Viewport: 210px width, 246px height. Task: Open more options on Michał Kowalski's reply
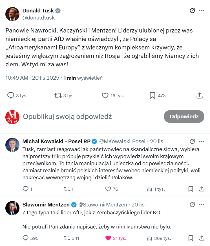(202, 141)
